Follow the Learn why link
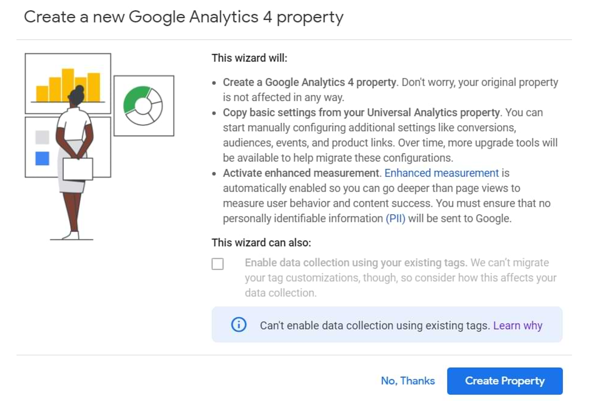 (x=518, y=325)
